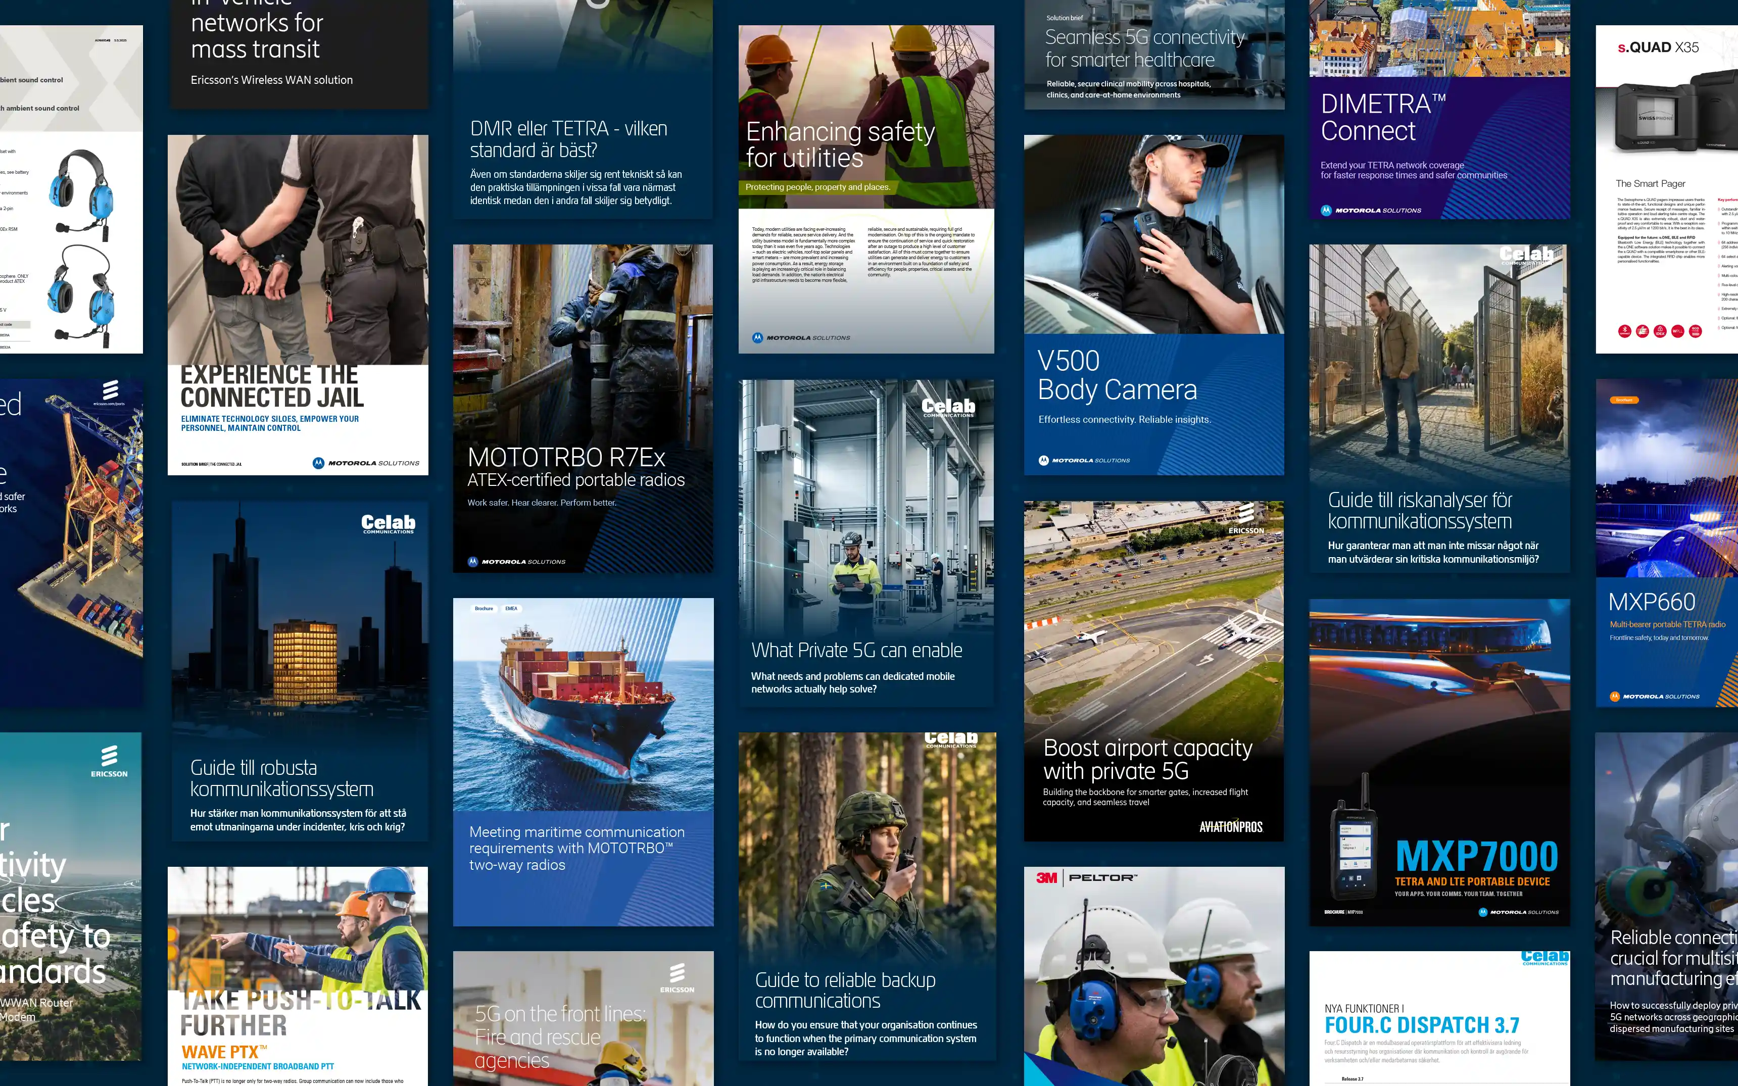
Task: Click the Motorola Solutions logo on the V500 brochure
Action: 1084,460
